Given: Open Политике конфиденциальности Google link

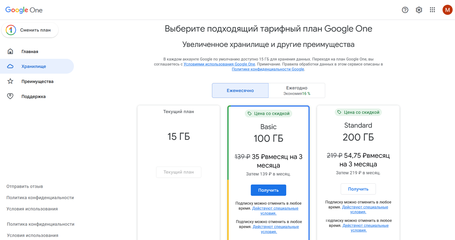Looking at the screenshot, I should [x=268, y=69].
